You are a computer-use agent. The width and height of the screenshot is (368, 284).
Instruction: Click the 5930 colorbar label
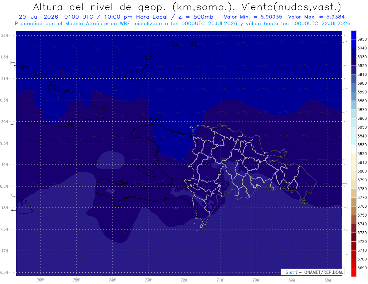362,57
